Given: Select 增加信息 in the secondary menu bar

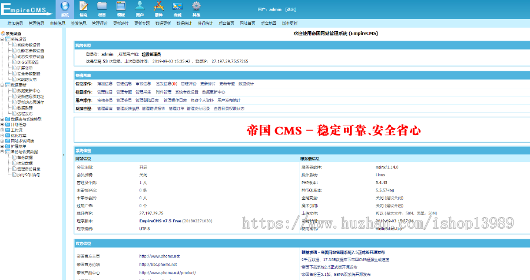Looking at the screenshot, I should (x=15, y=24).
